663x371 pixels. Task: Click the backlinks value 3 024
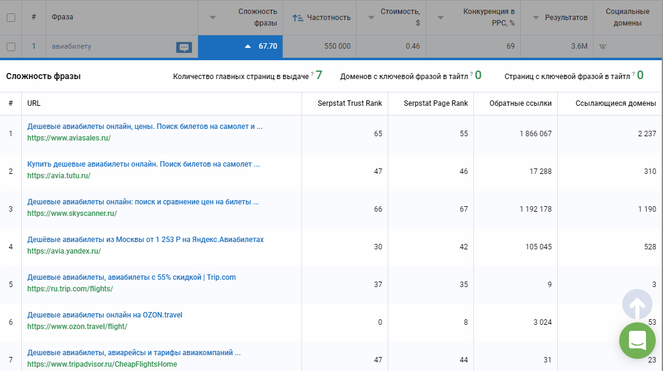click(x=543, y=322)
